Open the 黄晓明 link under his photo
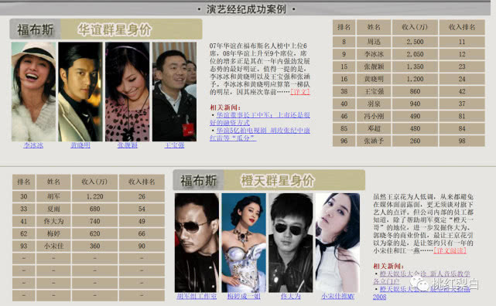Screen dimensions: 496x306 pyautogui.click(x=80, y=145)
